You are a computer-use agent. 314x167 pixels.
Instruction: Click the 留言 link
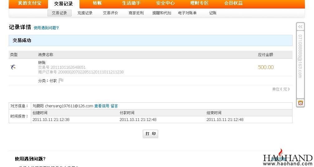pos(114,106)
